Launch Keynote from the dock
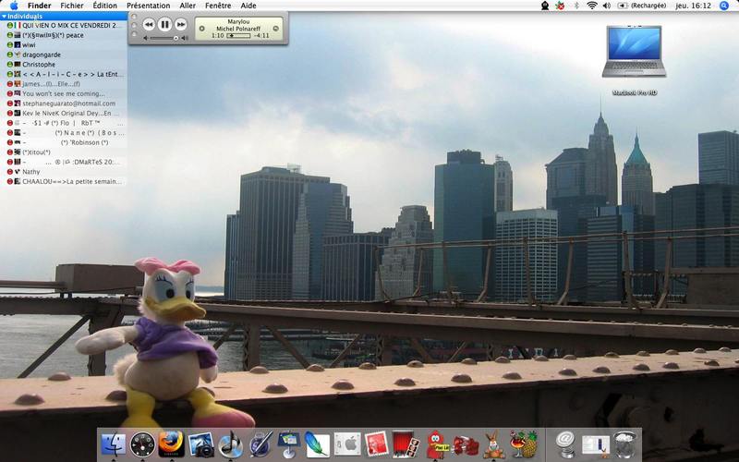Screen dimensions: 739x462 tap(289, 444)
